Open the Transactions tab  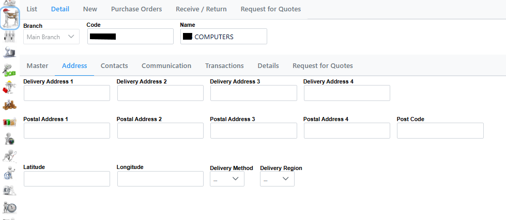224,65
